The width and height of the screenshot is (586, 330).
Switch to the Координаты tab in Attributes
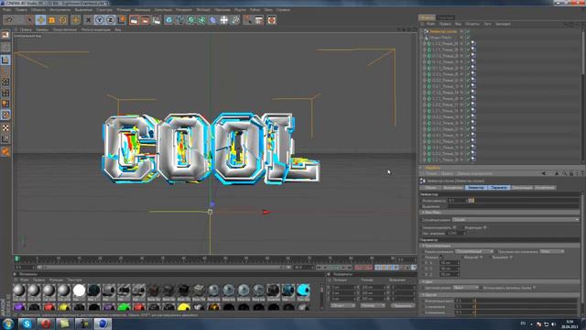coord(453,187)
